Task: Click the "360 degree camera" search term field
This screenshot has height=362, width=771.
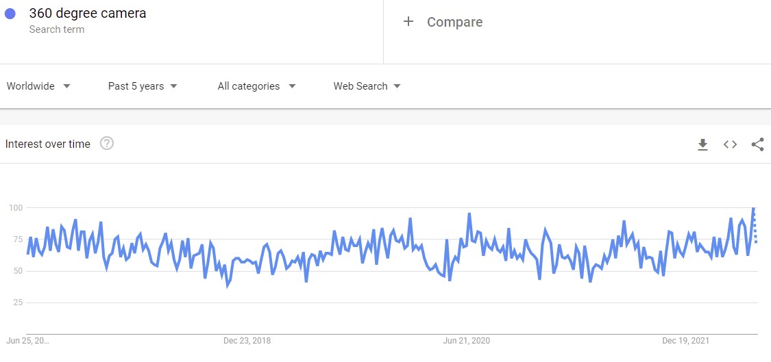Action: (87, 13)
